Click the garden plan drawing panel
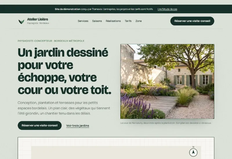232x159 pixels. pyautogui.click(x=116, y=148)
